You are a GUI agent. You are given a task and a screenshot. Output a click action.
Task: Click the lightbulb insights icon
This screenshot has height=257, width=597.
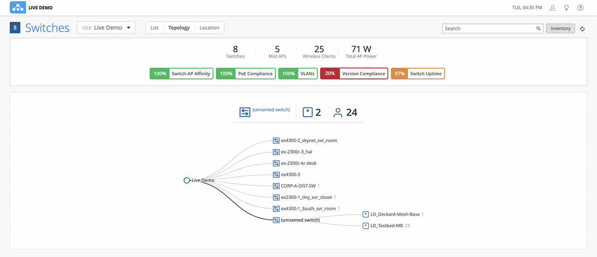click(567, 8)
